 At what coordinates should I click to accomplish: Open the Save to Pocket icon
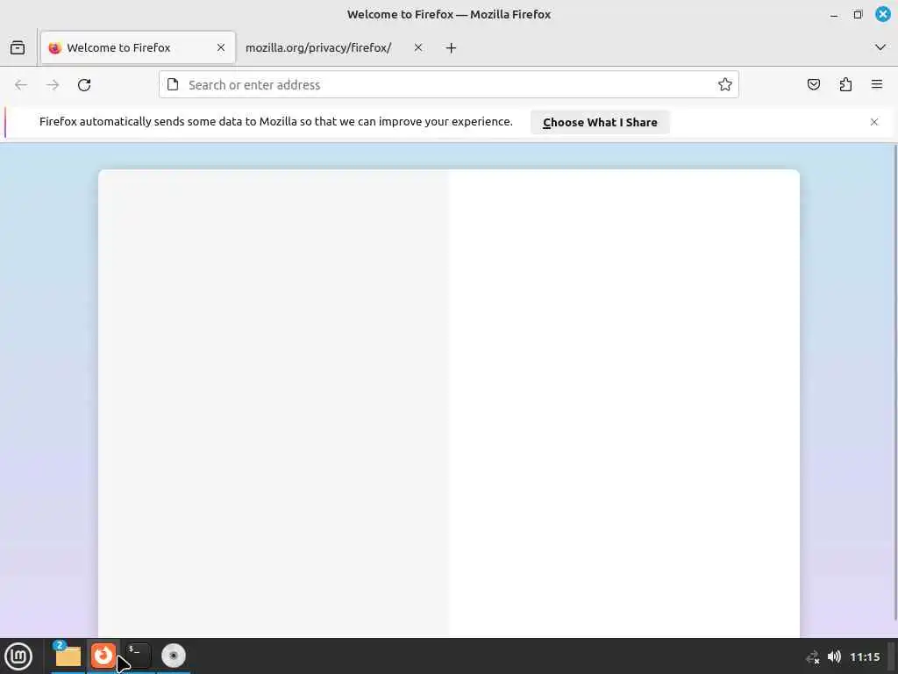click(x=814, y=85)
